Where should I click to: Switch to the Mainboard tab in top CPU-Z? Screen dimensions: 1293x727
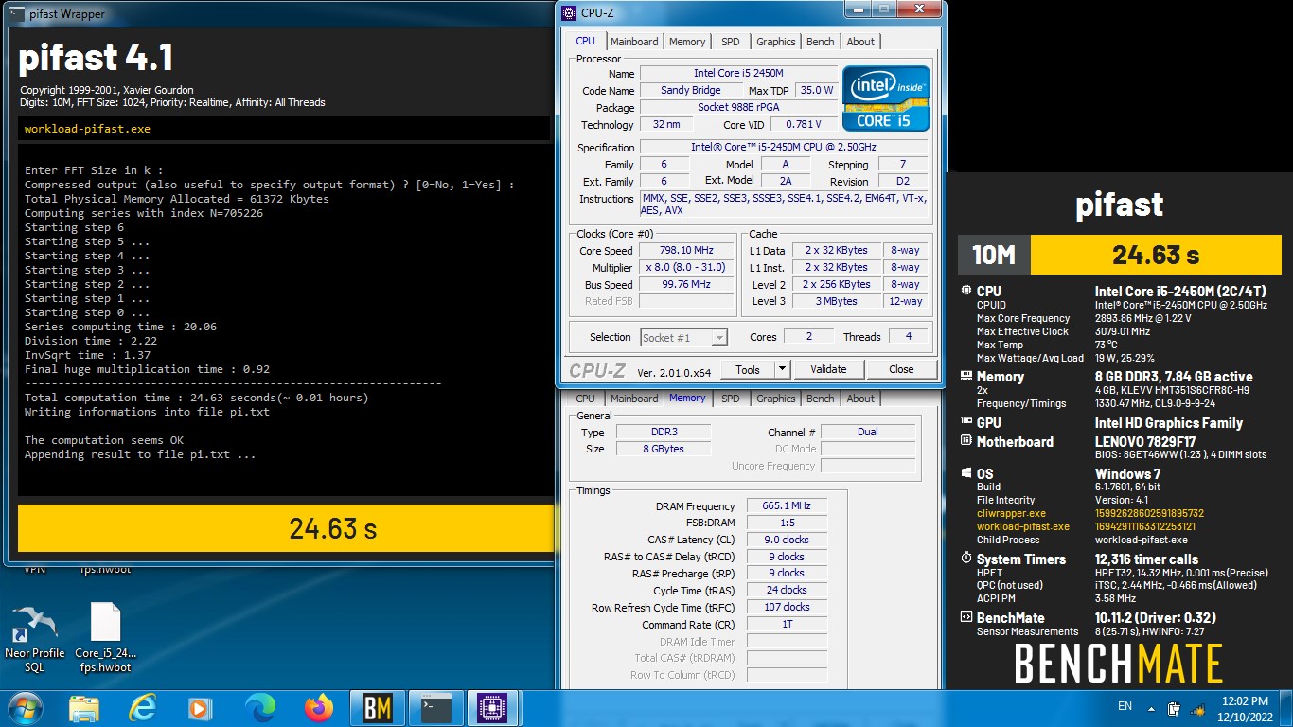click(x=634, y=42)
